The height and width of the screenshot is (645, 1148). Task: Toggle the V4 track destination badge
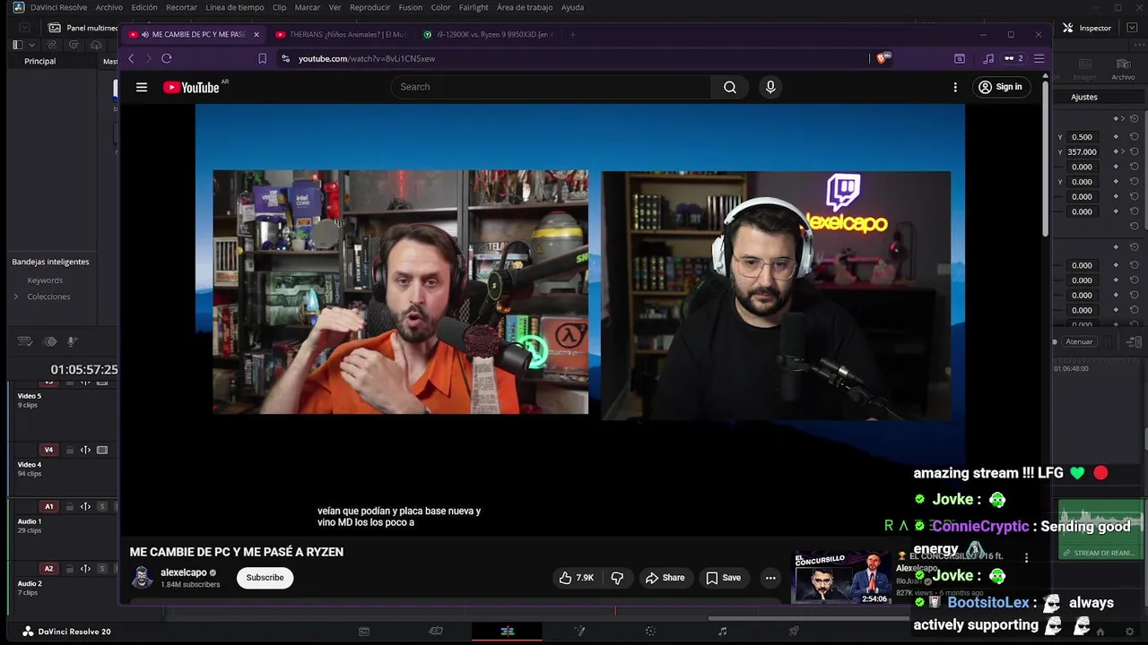pyautogui.click(x=49, y=450)
